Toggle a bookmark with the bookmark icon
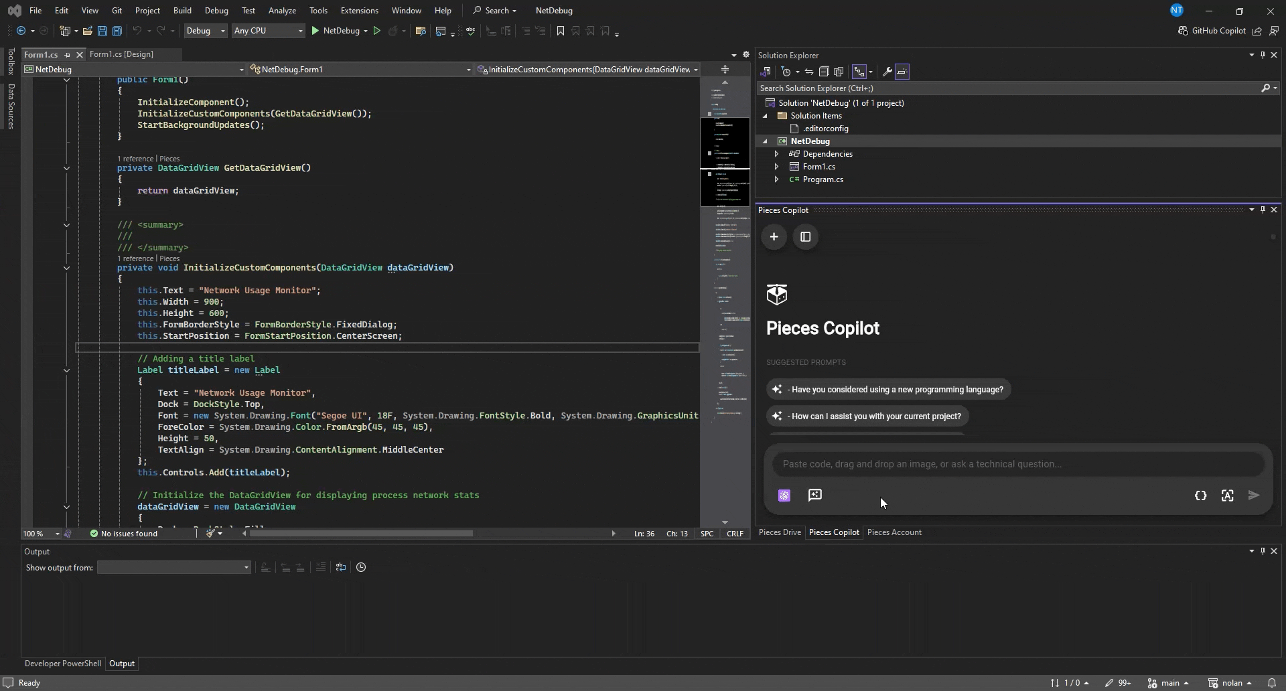Image resolution: width=1286 pixels, height=691 pixels. (x=561, y=31)
